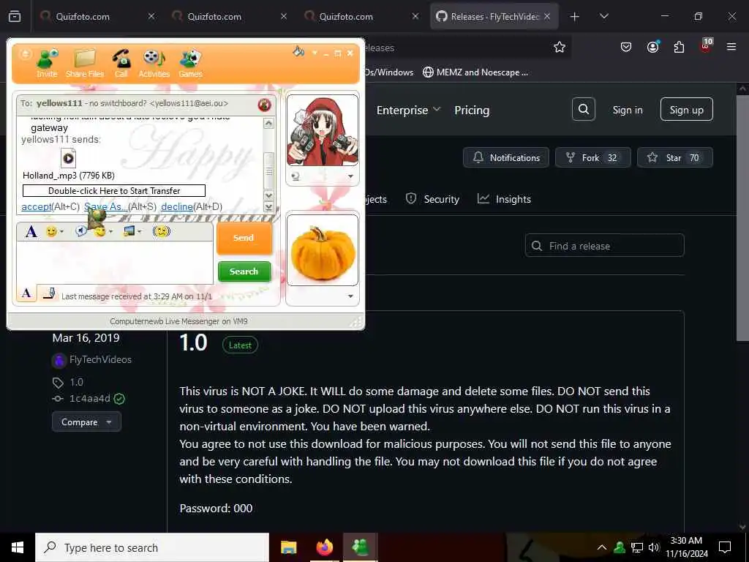Fork the repository with Fork 32 button
The width and height of the screenshot is (749, 562).
(x=592, y=158)
